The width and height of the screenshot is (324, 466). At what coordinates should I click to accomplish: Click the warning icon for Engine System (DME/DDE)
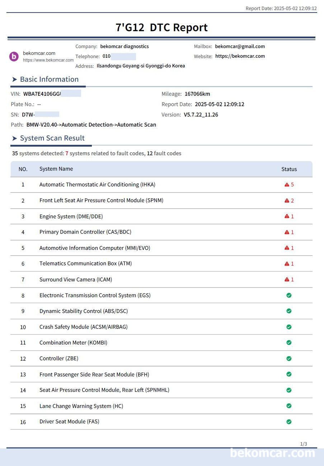pyautogui.click(x=287, y=216)
